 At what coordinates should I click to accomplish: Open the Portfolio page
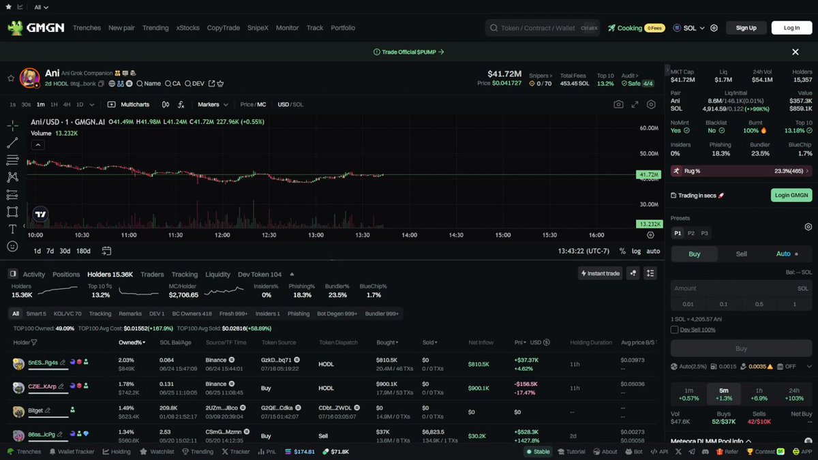click(x=343, y=28)
